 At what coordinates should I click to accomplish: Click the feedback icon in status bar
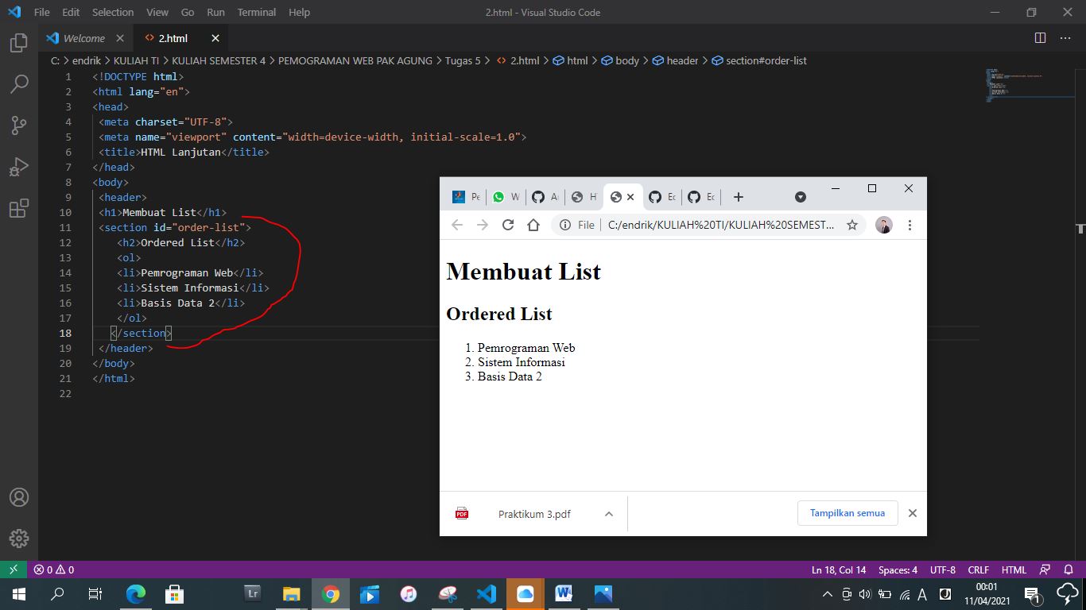click(1045, 569)
